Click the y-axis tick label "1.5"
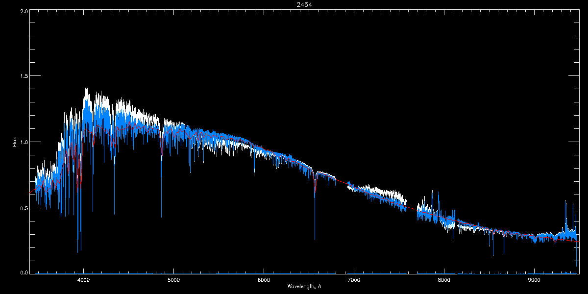 (23, 76)
